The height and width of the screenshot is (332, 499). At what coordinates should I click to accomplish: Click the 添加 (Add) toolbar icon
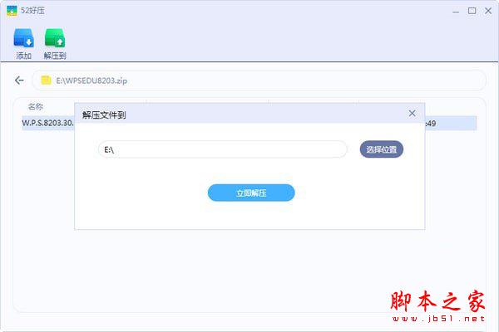23,43
